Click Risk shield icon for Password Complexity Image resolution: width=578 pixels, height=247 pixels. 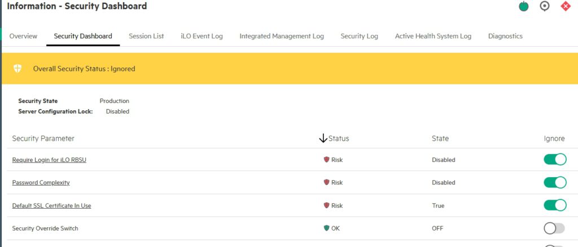tap(326, 182)
